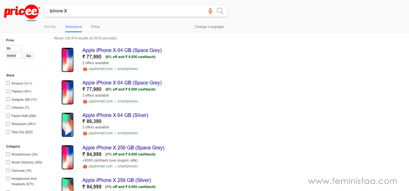This screenshot has width=409, height=191.
Task: Click the ₹ 86,390 price
Action: [92, 122]
